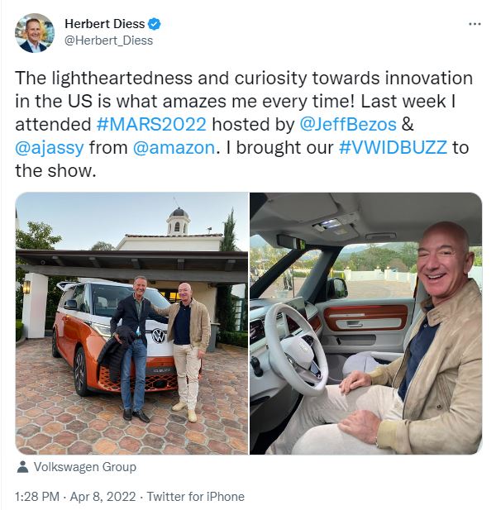
Task: View the photo of man inside the van
Action: [366, 323]
